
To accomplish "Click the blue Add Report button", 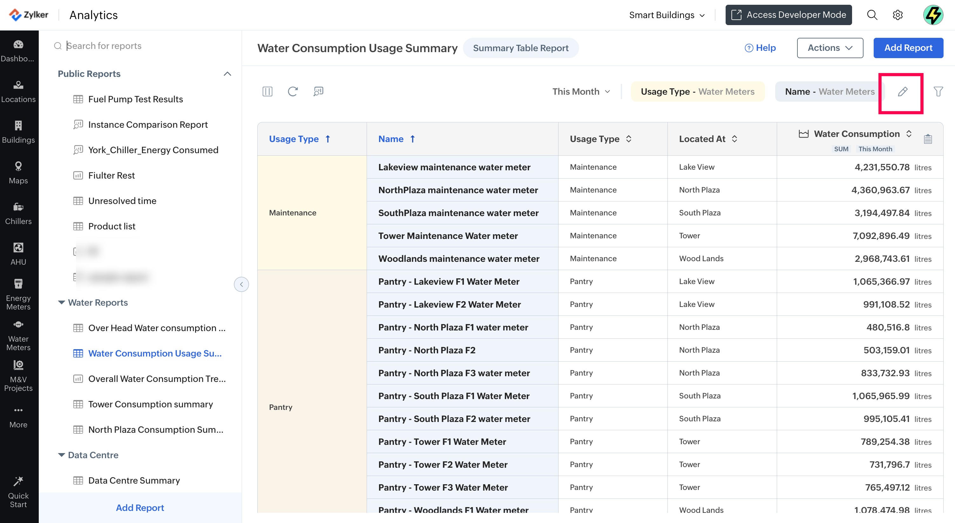I will pos(908,48).
